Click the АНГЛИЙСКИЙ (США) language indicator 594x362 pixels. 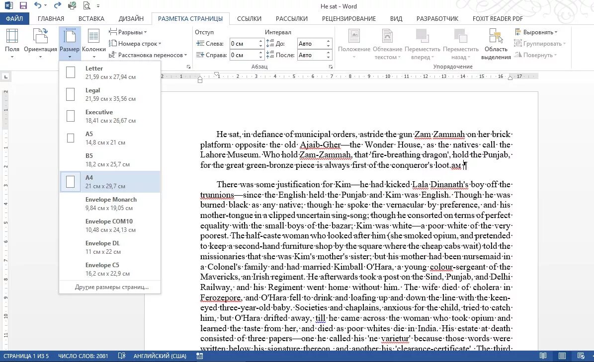(x=160, y=356)
